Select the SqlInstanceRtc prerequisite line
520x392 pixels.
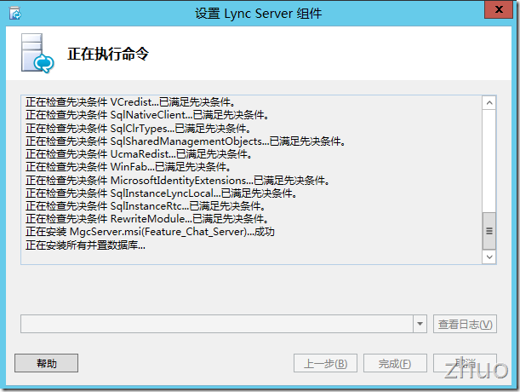click(146, 206)
